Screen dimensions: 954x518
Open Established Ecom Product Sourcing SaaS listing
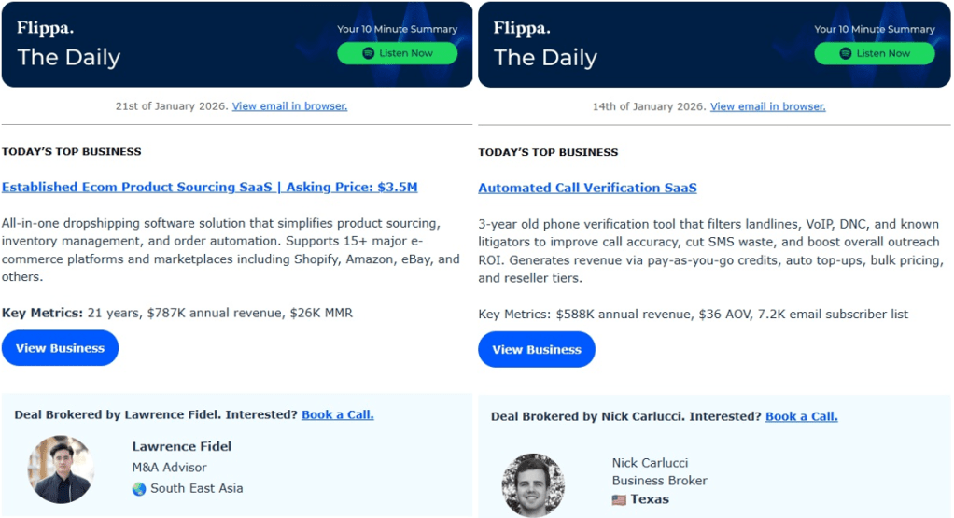point(209,187)
